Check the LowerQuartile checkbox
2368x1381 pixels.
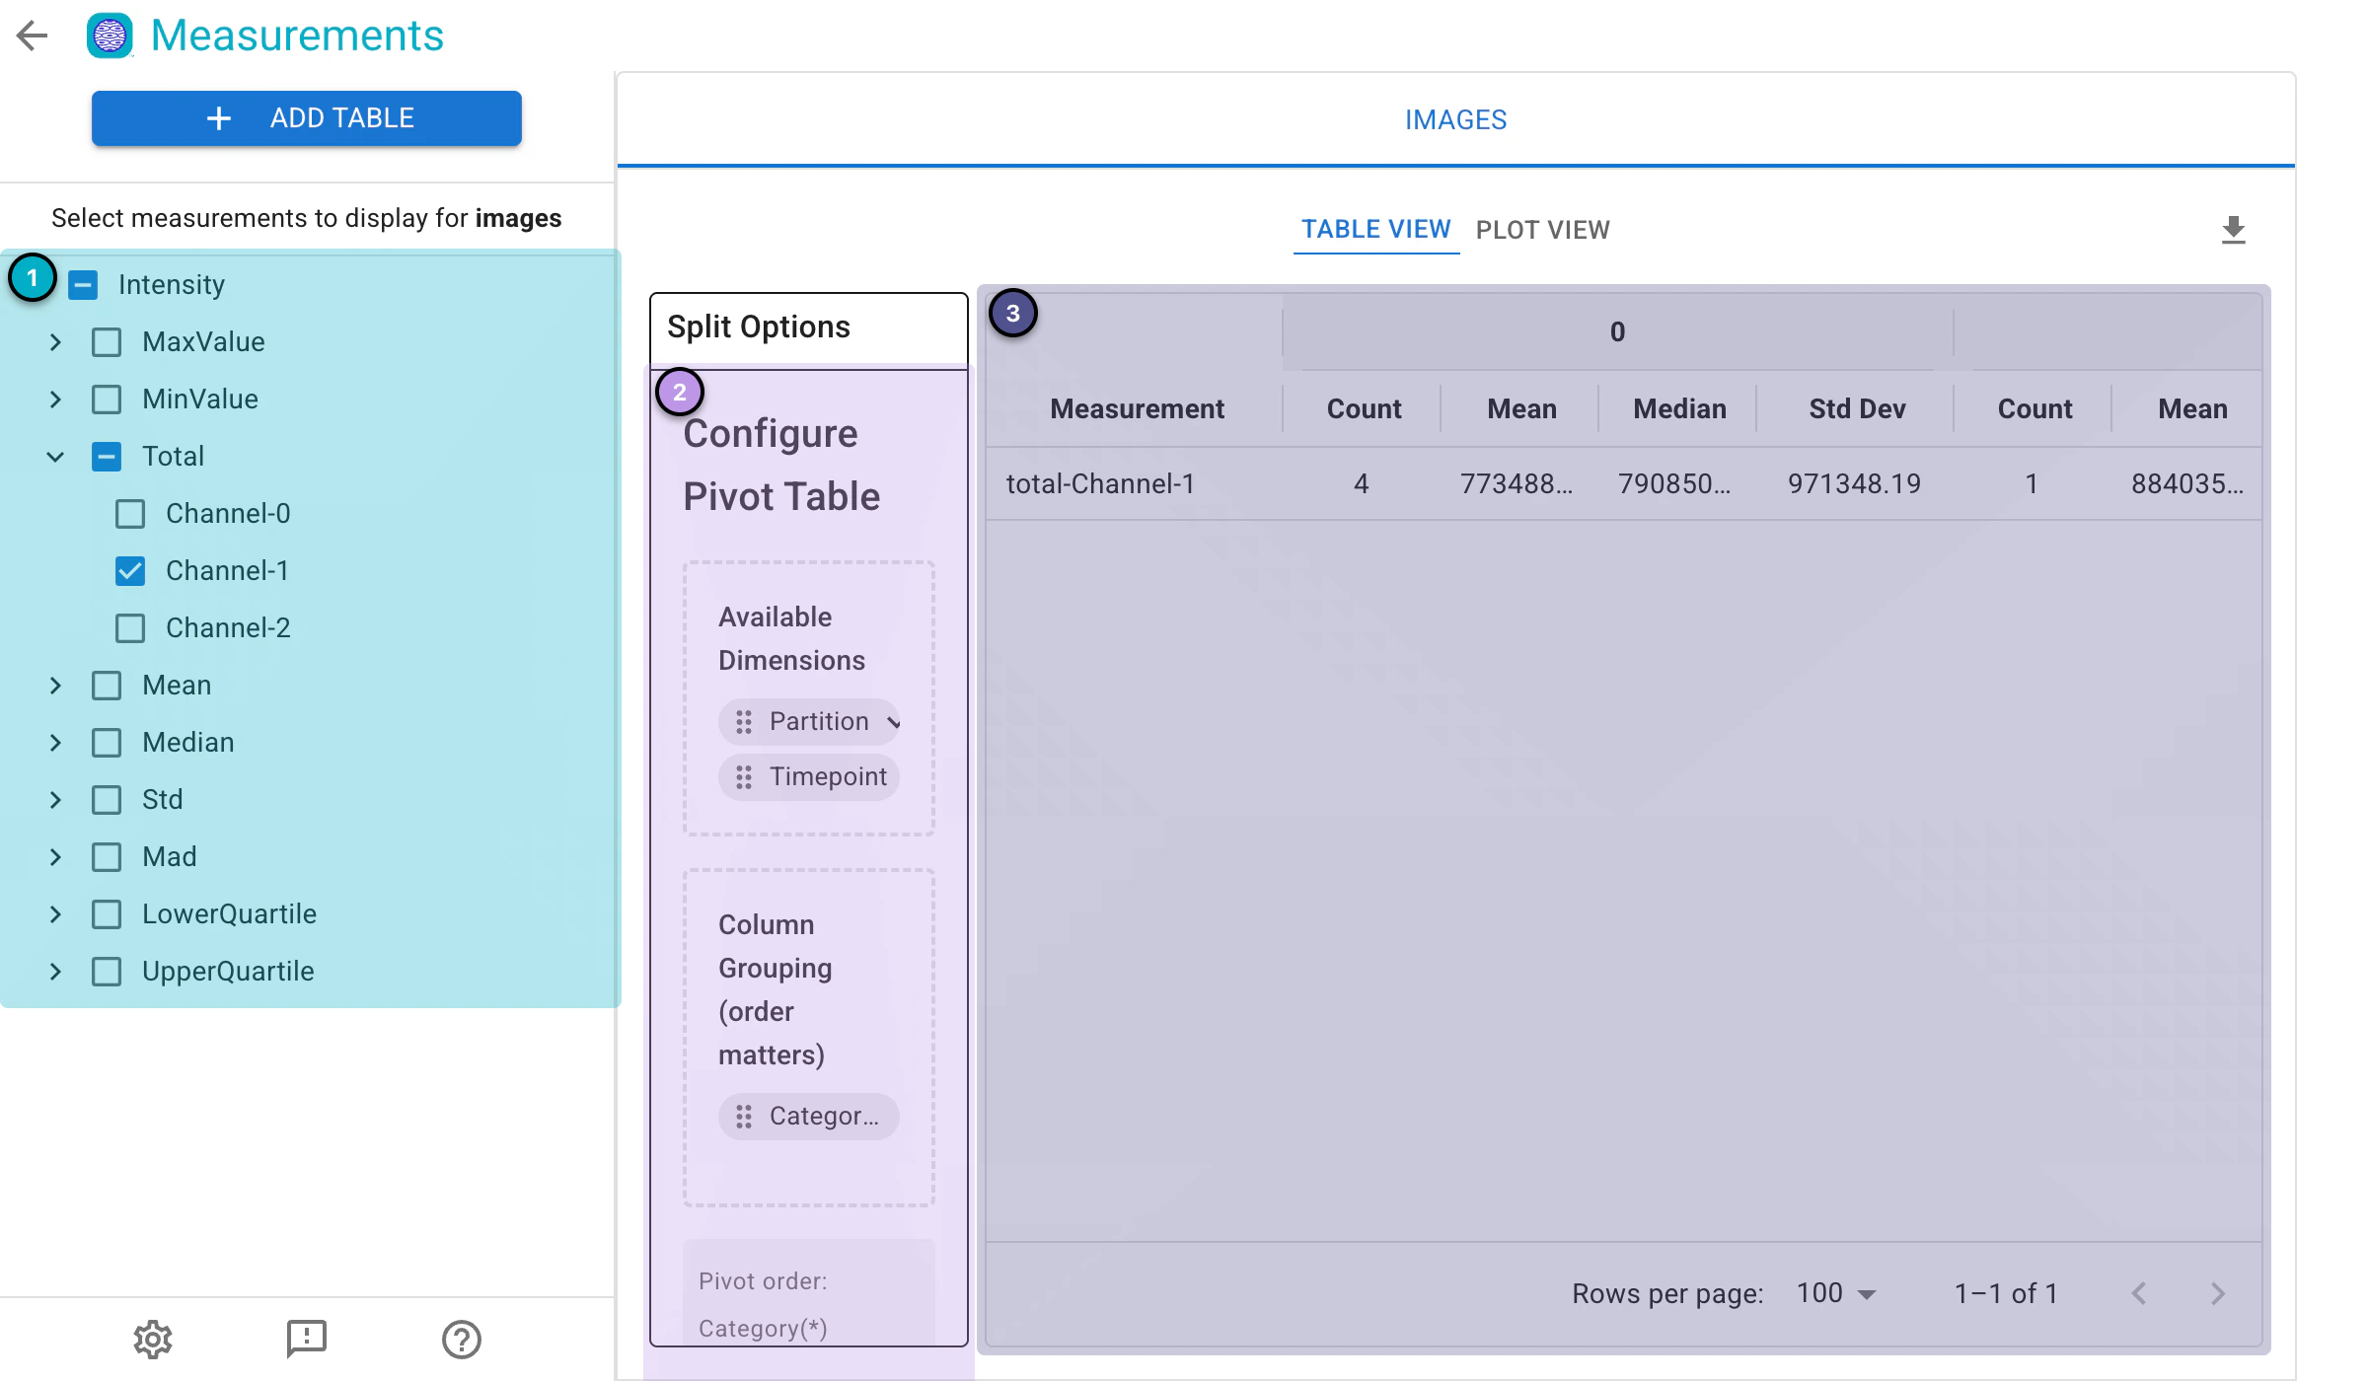click(x=107, y=914)
